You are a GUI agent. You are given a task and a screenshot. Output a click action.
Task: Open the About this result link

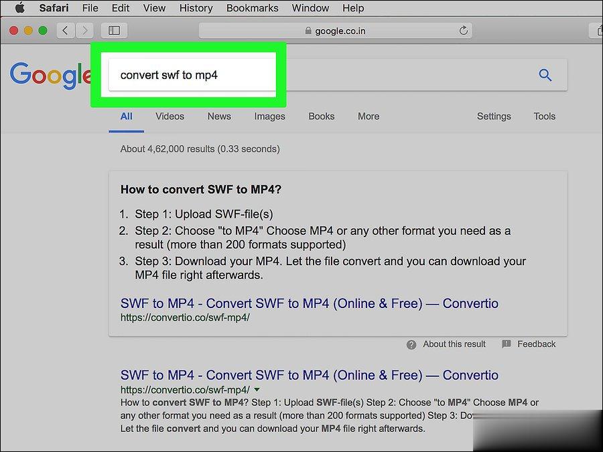pyautogui.click(x=454, y=344)
